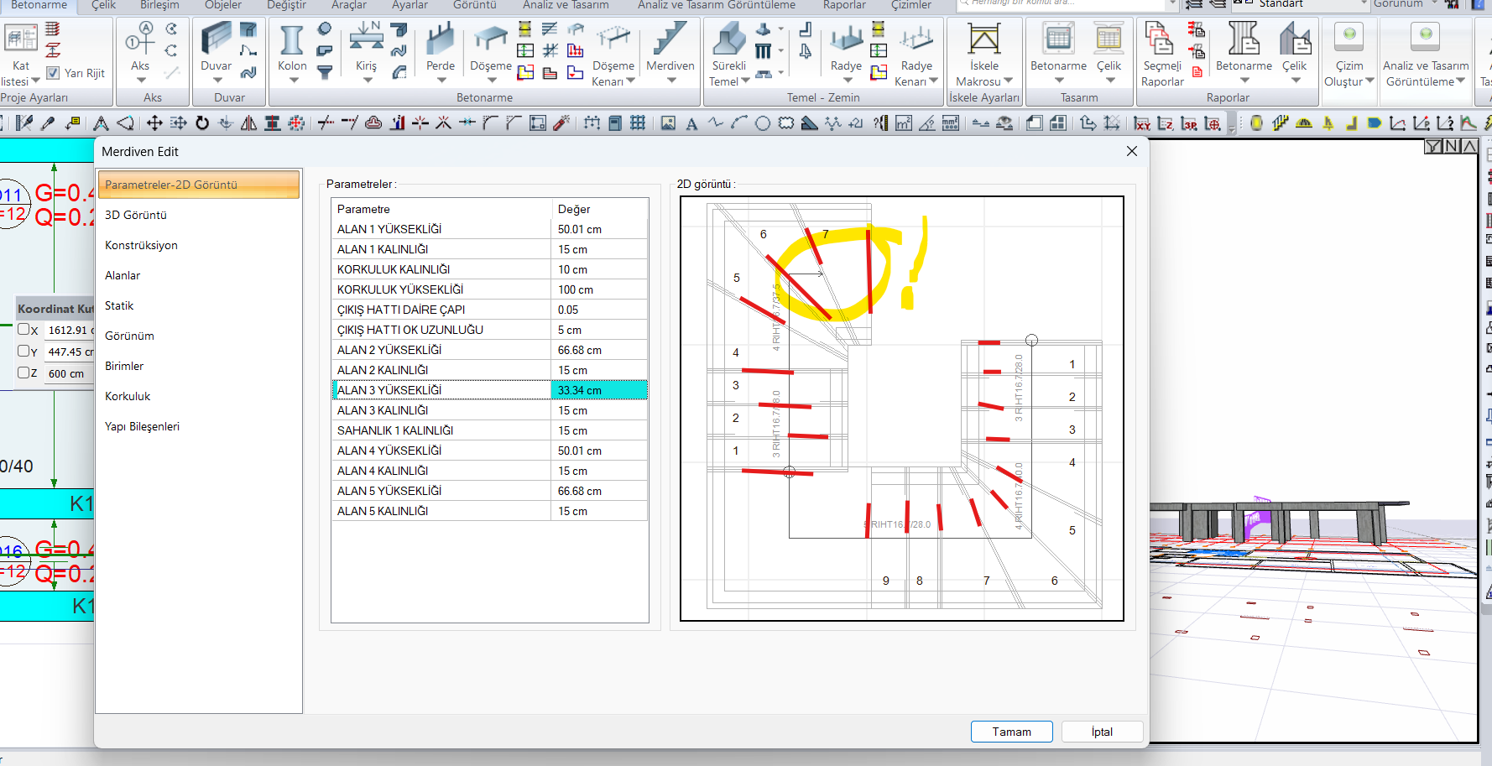This screenshot has width=1492, height=766.
Task: Click the Perde shear wall icon
Action: coord(440,39)
